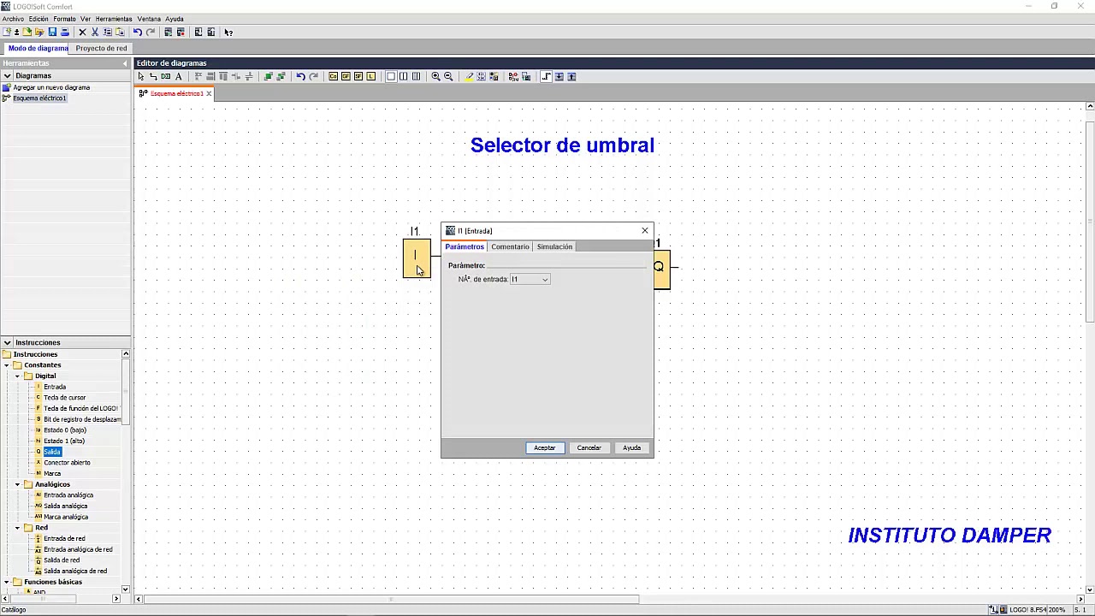Click the zoom in magnifier

pyautogui.click(x=435, y=76)
